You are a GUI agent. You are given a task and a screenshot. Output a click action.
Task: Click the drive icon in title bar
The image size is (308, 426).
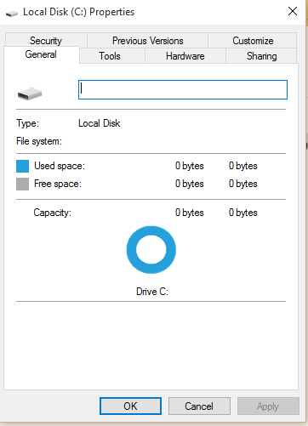(12, 13)
